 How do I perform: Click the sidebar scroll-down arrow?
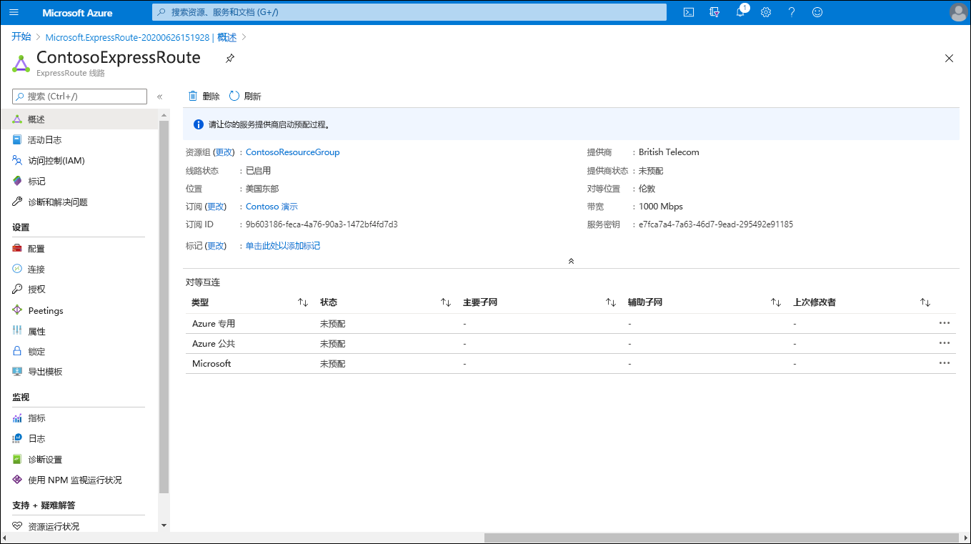click(x=164, y=525)
